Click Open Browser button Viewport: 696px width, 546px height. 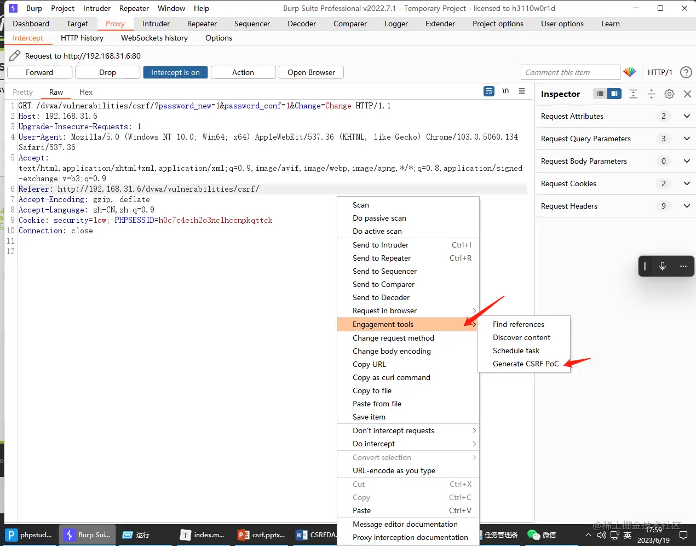click(x=311, y=72)
